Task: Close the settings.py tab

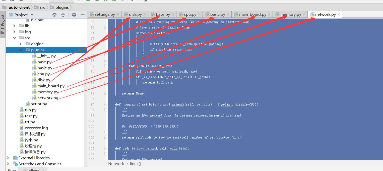Action: click(118, 14)
